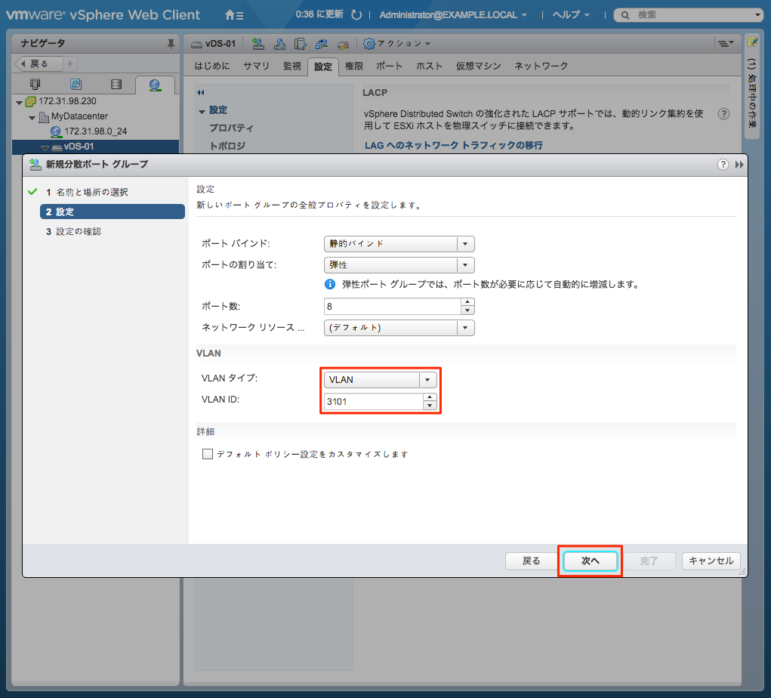Select wizard step 3 設定の確認
The height and width of the screenshot is (698, 771).
(x=73, y=231)
